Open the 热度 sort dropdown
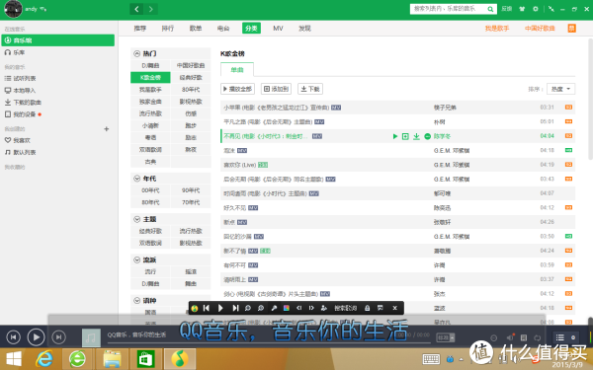The height and width of the screenshot is (370, 593). [560, 89]
